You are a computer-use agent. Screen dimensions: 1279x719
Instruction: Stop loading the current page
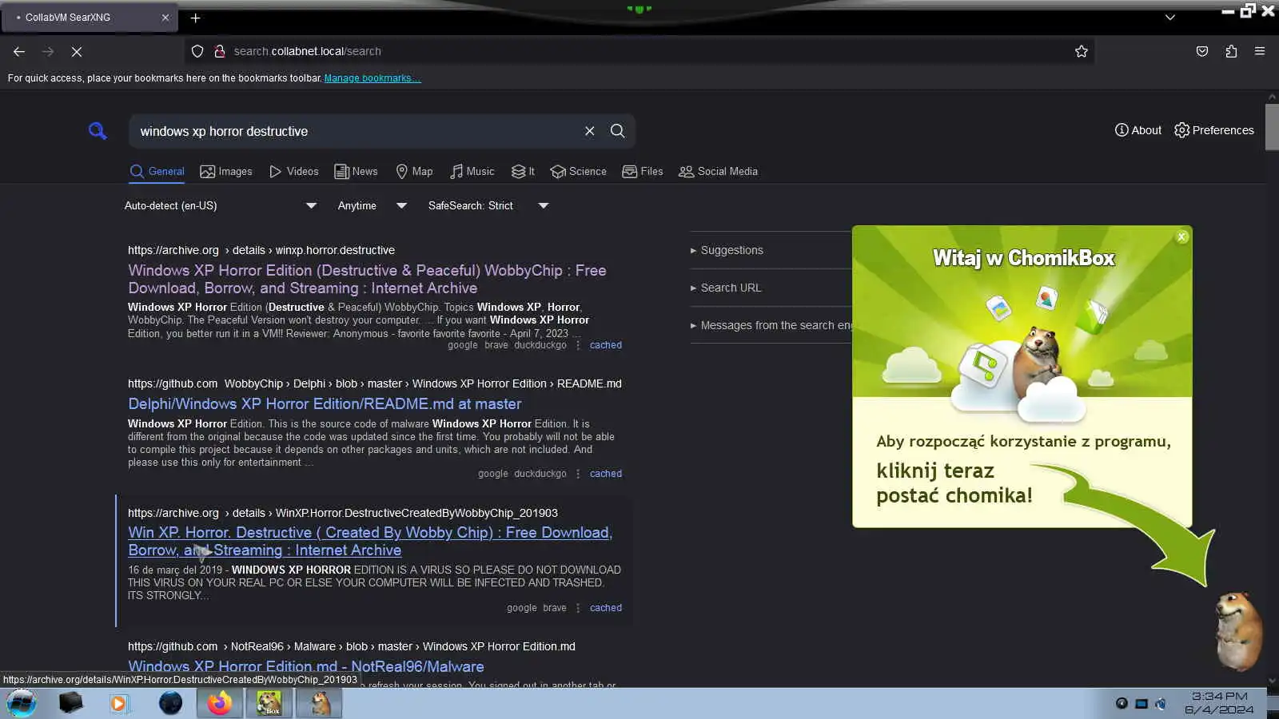pyautogui.click(x=77, y=51)
